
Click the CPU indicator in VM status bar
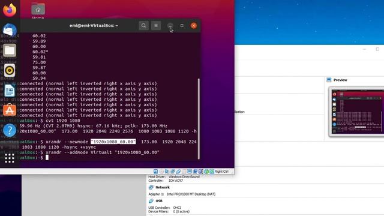(x=200, y=172)
